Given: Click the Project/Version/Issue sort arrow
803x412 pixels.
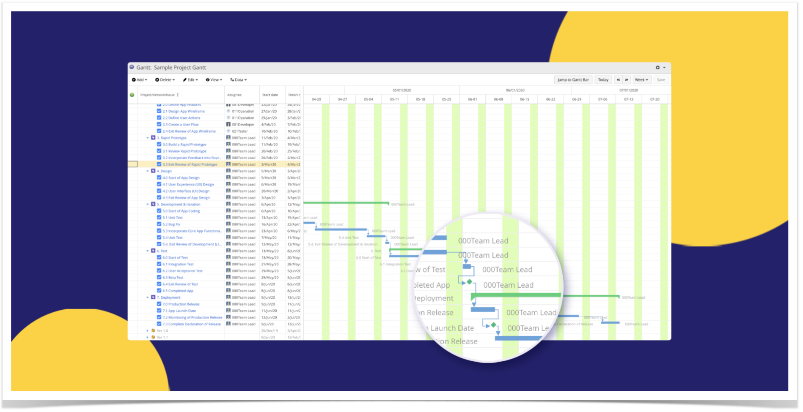Looking at the screenshot, I should (178, 95).
